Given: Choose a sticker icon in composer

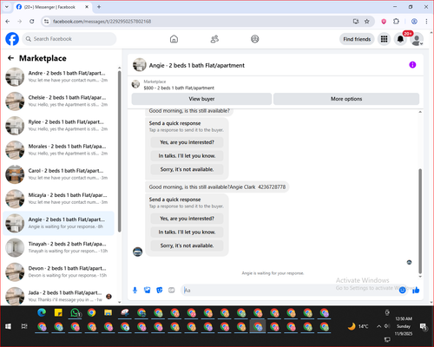Looking at the screenshot, I should 160,290.
